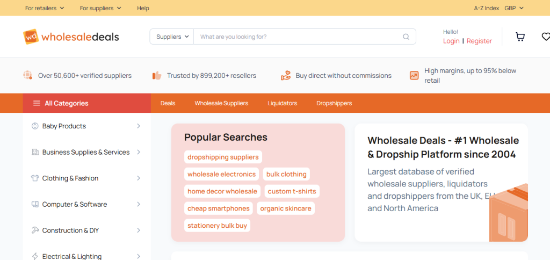
Task: Click the Construction & DIY hammer icon
Action: coord(35,230)
